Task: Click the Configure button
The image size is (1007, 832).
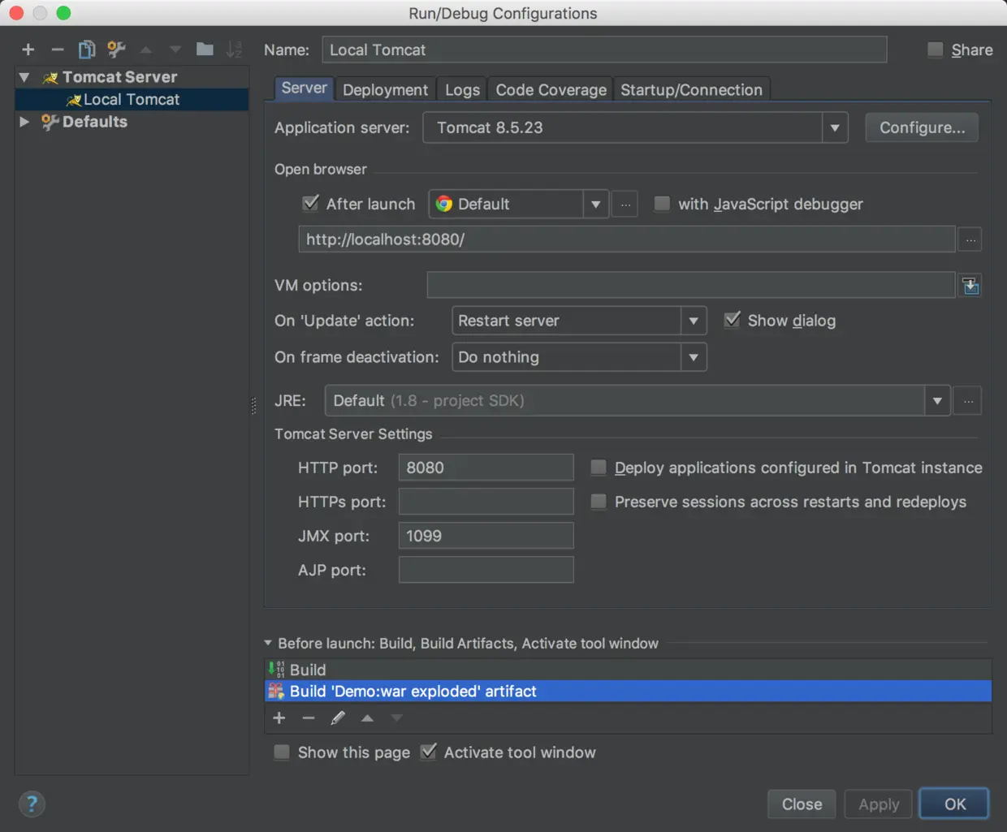Action: pyautogui.click(x=921, y=127)
